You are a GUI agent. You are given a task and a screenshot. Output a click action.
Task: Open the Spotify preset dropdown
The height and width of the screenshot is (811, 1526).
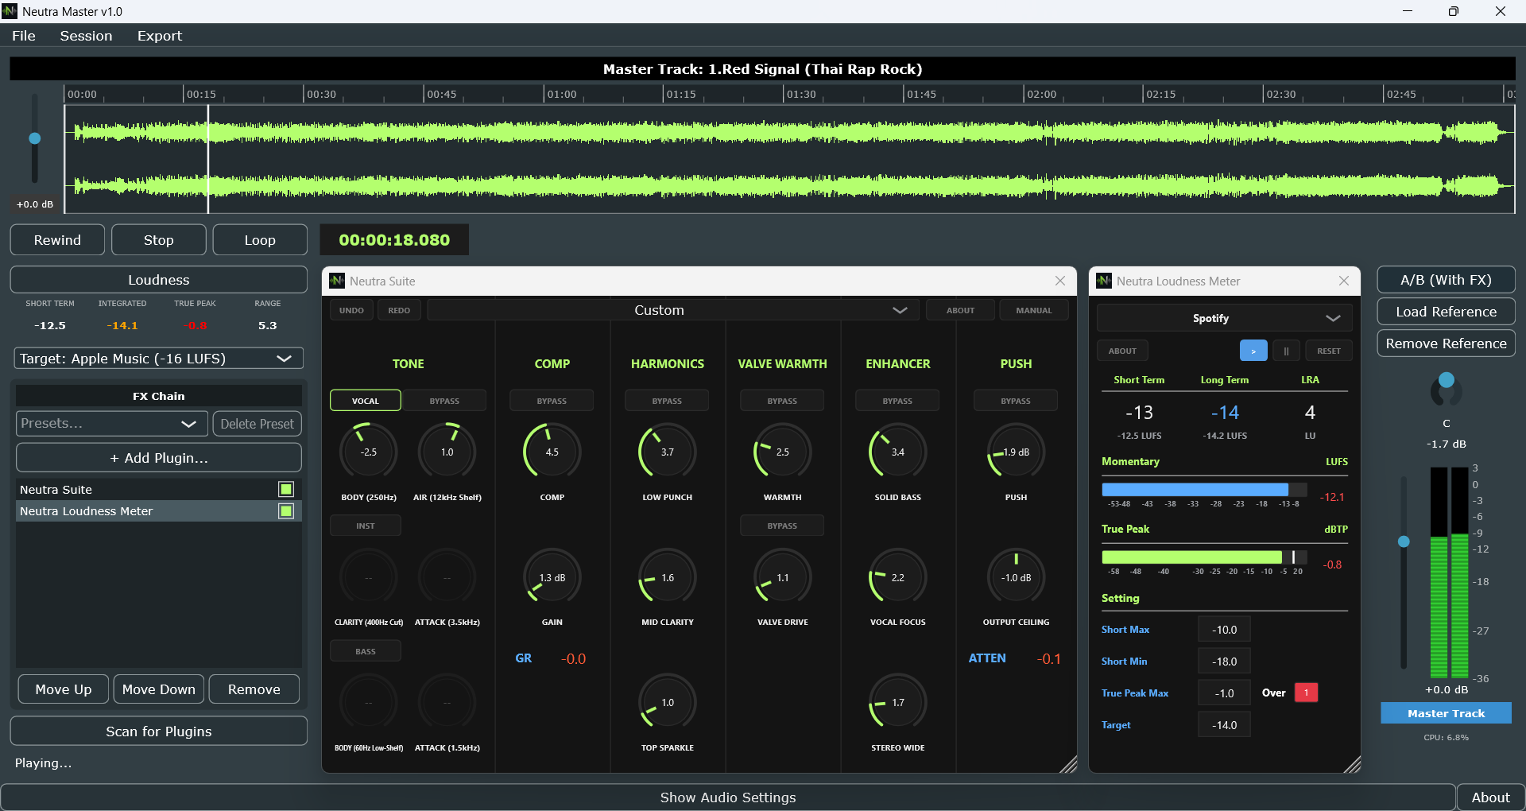coord(1225,318)
